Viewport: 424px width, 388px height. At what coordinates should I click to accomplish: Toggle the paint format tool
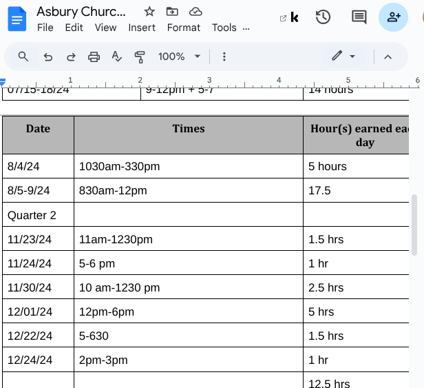[140, 57]
